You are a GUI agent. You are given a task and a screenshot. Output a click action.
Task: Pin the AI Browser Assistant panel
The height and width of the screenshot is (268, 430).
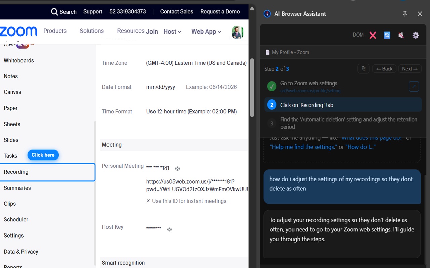[x=405, y=14]
